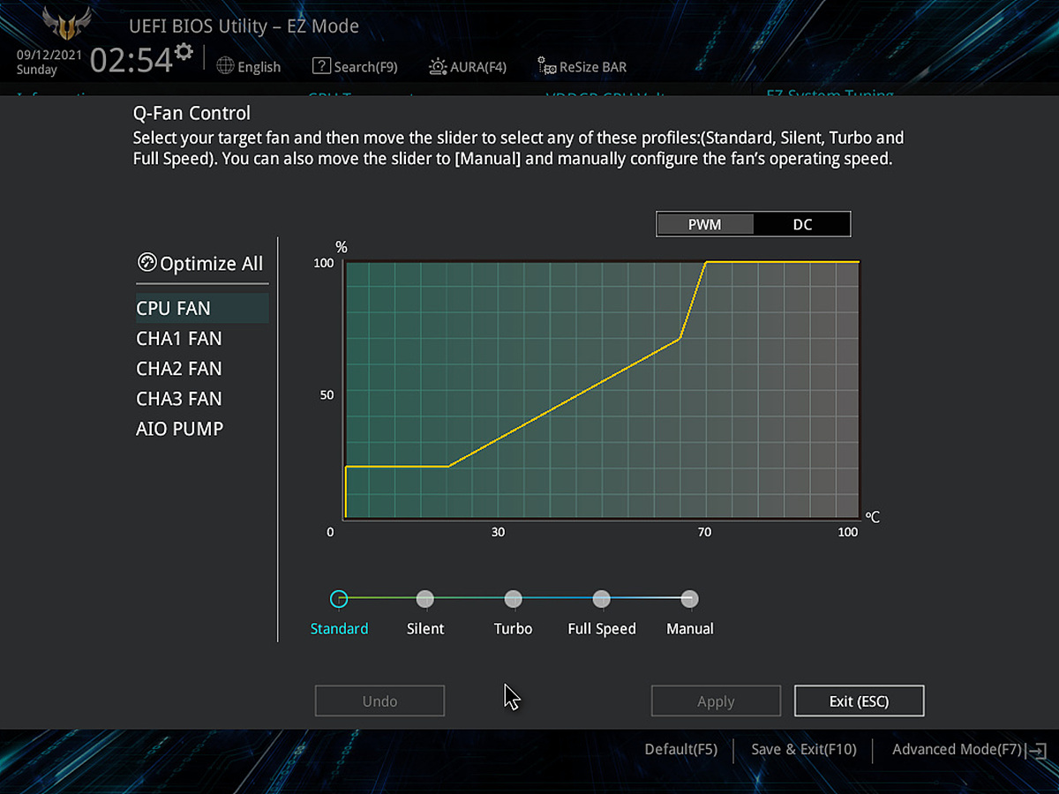Switch fan control to PWM mode
Image resolution: width=1059 pixels, height=794 pixels.
[x=705, y=224]
